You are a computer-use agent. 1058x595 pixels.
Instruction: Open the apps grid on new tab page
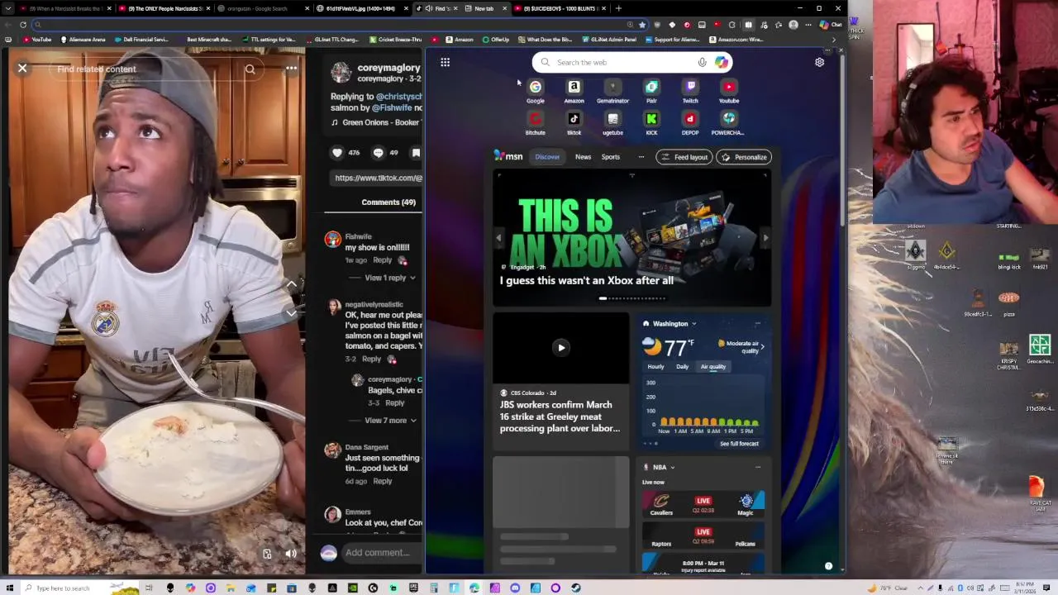click(445, 62)
